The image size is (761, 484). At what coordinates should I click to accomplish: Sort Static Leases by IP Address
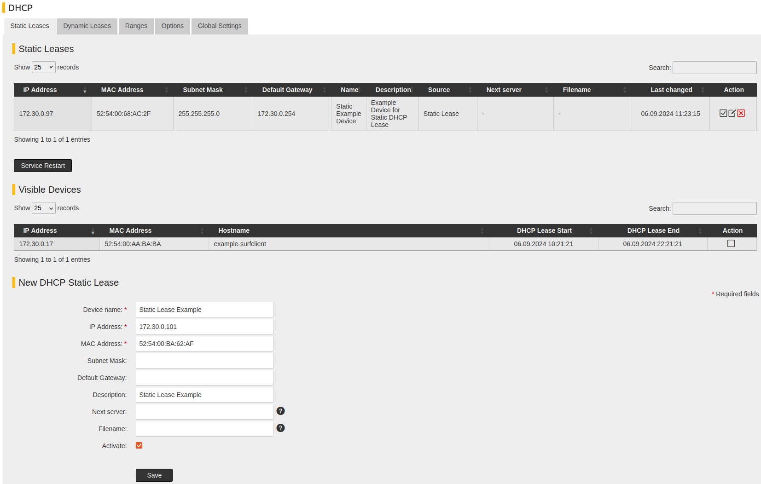(52, 90)
